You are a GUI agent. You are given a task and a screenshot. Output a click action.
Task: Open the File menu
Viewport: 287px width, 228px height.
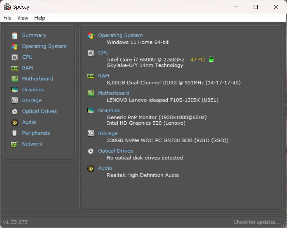click(x=7, y=18)
